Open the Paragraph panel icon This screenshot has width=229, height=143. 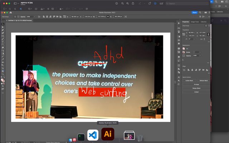click(x=179, y=81)
